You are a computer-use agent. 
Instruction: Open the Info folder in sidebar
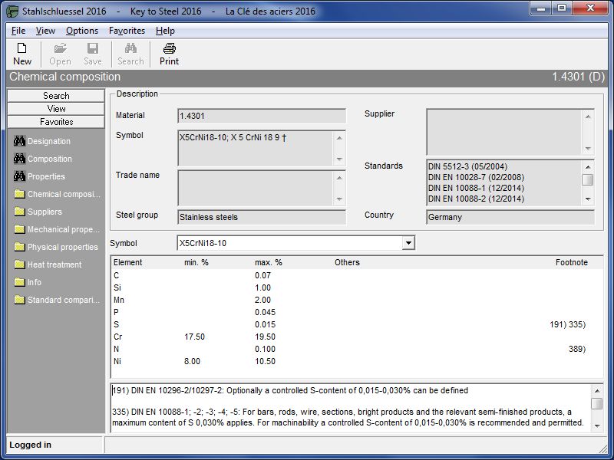[x=34, y=282]
